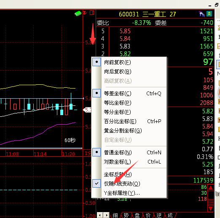Select 向前复权(F) forward adjustment option
The height and width of the screenshot is (218, 220).
(x=129, y=62)
